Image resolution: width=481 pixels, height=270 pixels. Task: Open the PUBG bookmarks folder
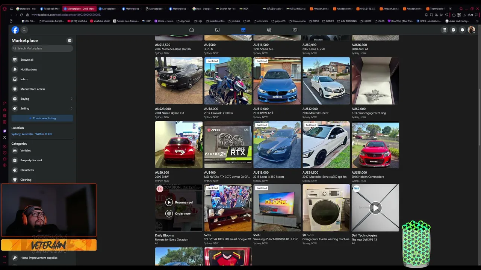tap(314, 21)
